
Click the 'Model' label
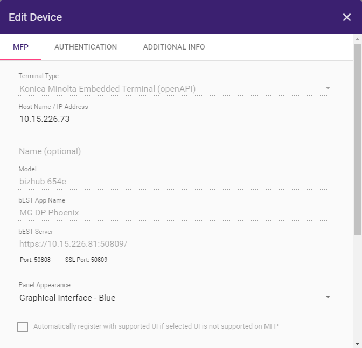pos(27,169)
